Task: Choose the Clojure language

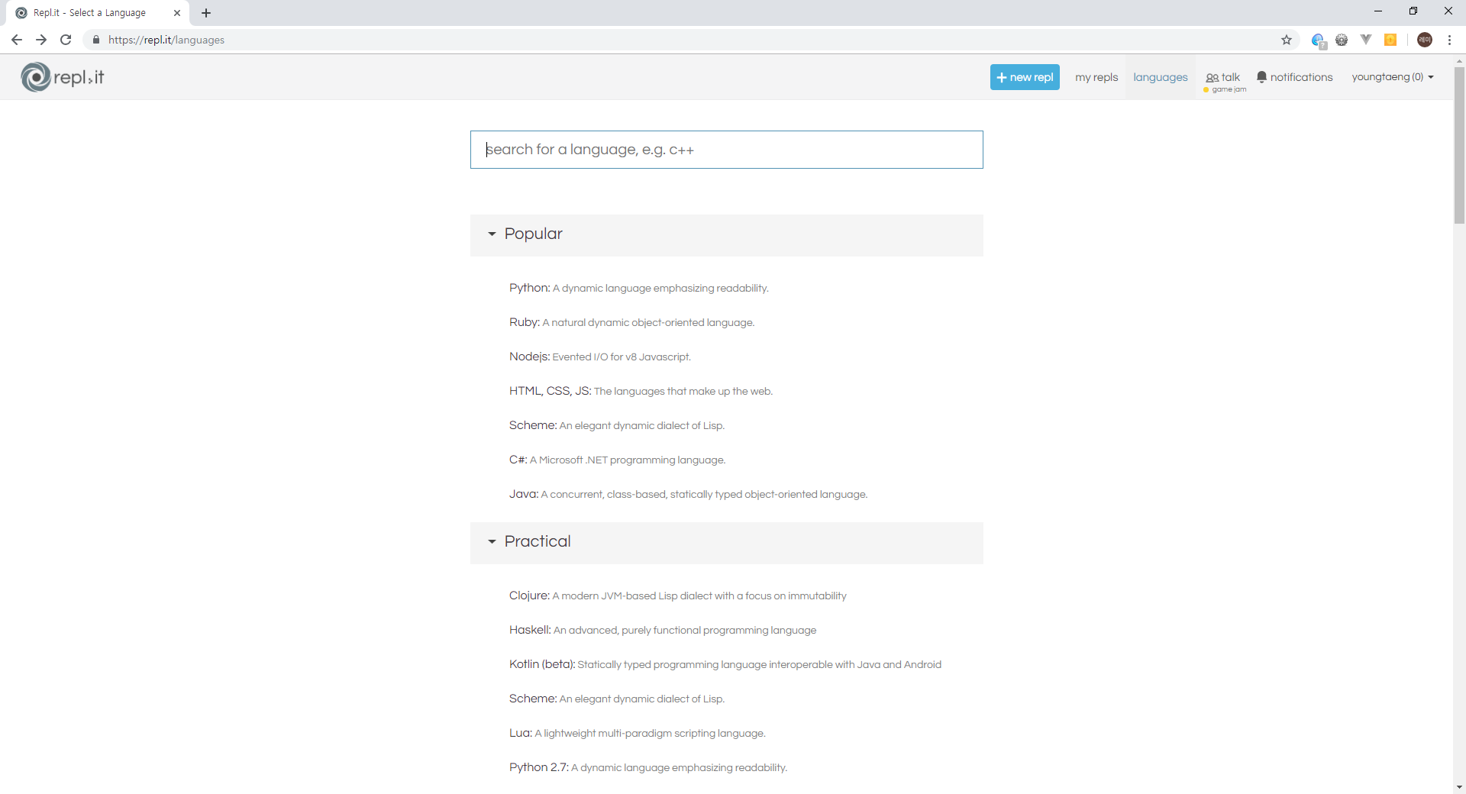Action: coord(677,595)
